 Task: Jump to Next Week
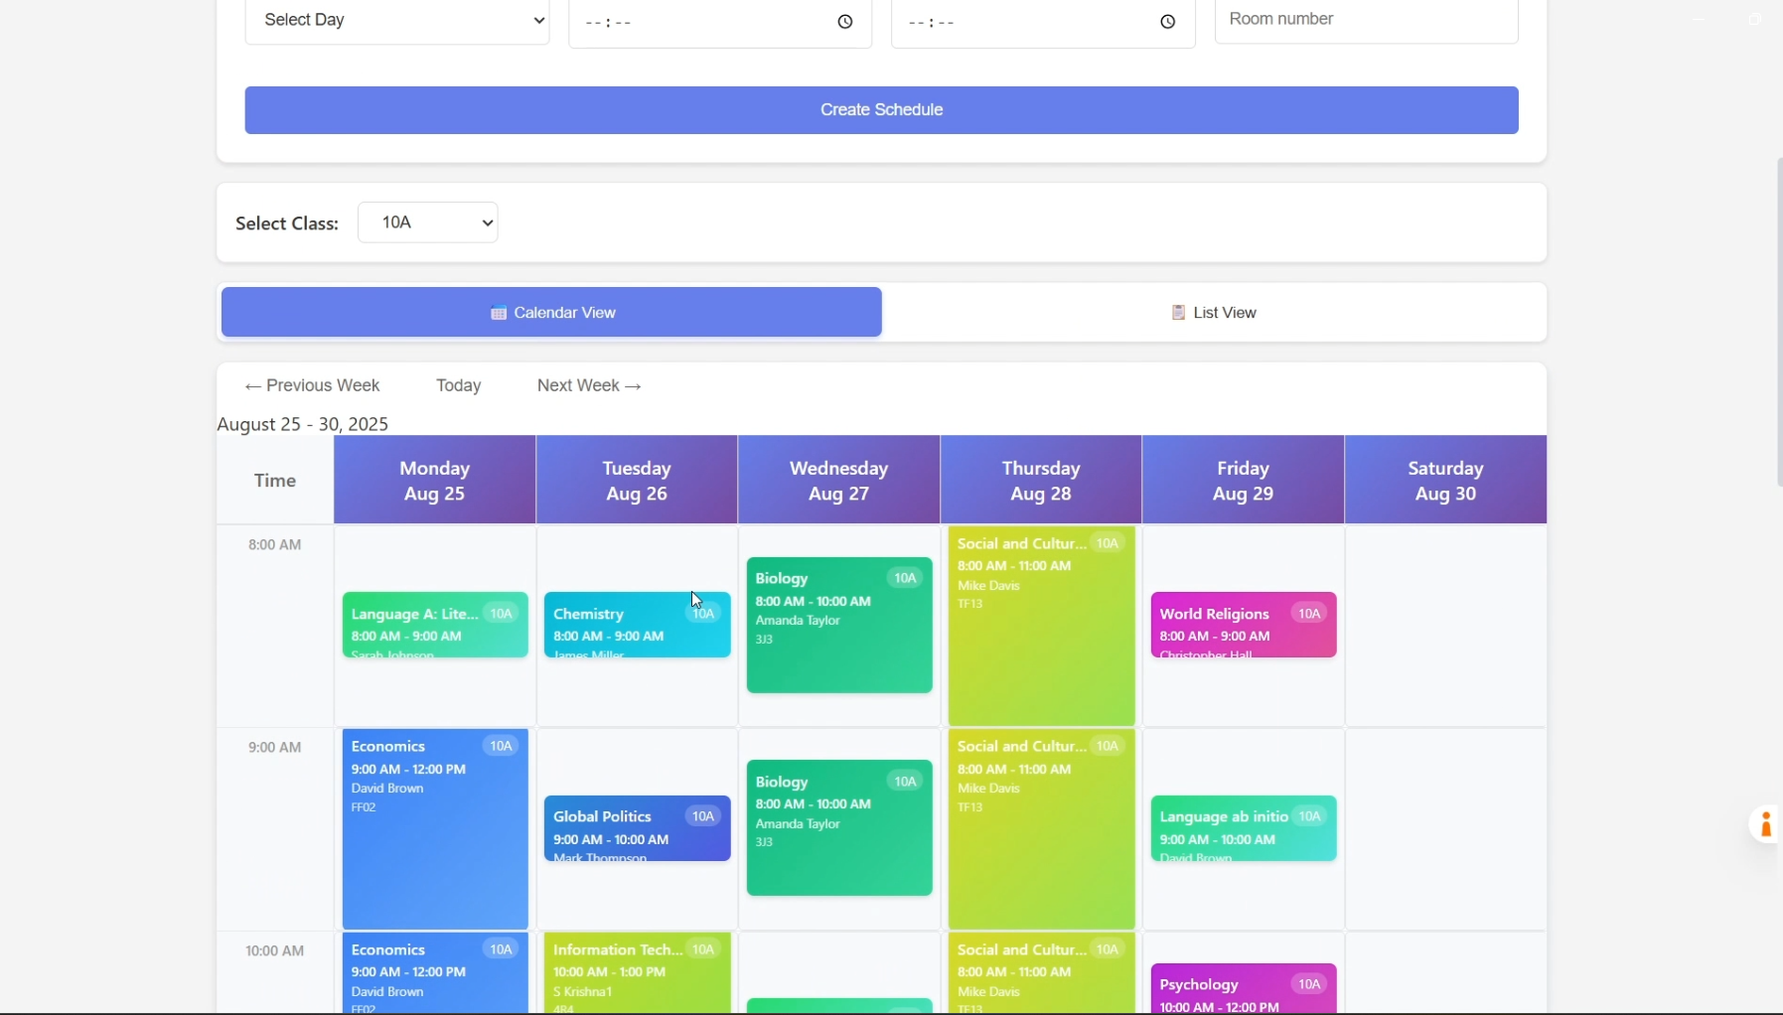(x=589, y=385)
